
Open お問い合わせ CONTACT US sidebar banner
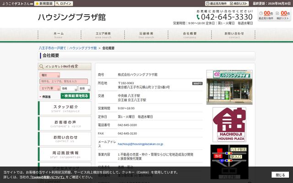[65, 139]
